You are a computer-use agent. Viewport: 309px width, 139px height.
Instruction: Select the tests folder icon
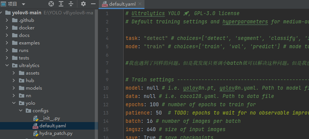pyautogui.click(x=14, y=58)
